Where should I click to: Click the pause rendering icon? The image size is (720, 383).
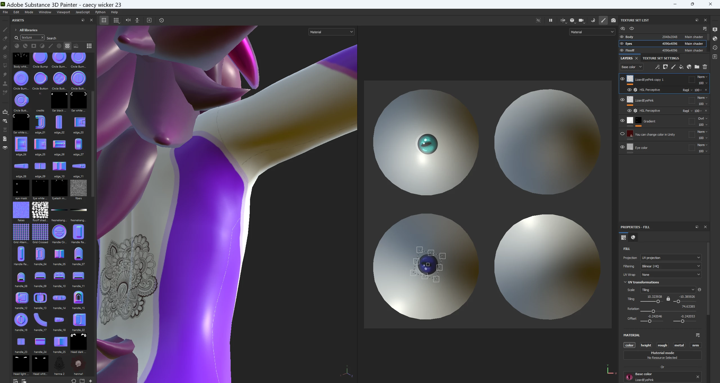(551, 20)
